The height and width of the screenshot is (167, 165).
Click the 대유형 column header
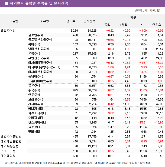point(14,21)
